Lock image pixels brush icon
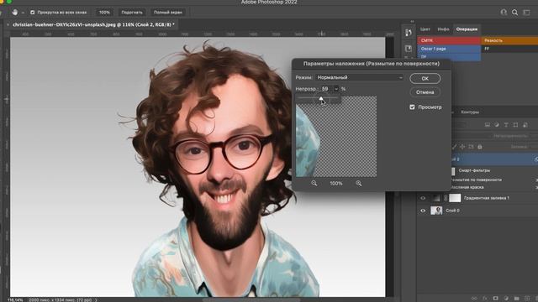This screenshot has width=538, height=302. 454,147
